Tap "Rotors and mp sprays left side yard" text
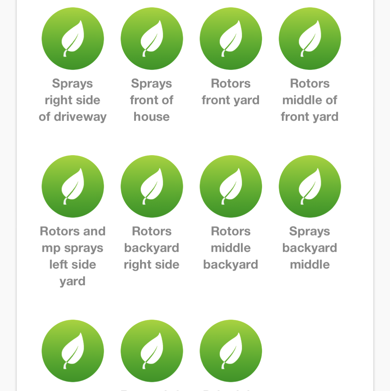This screenshot has width=390, height=391. 73,256
